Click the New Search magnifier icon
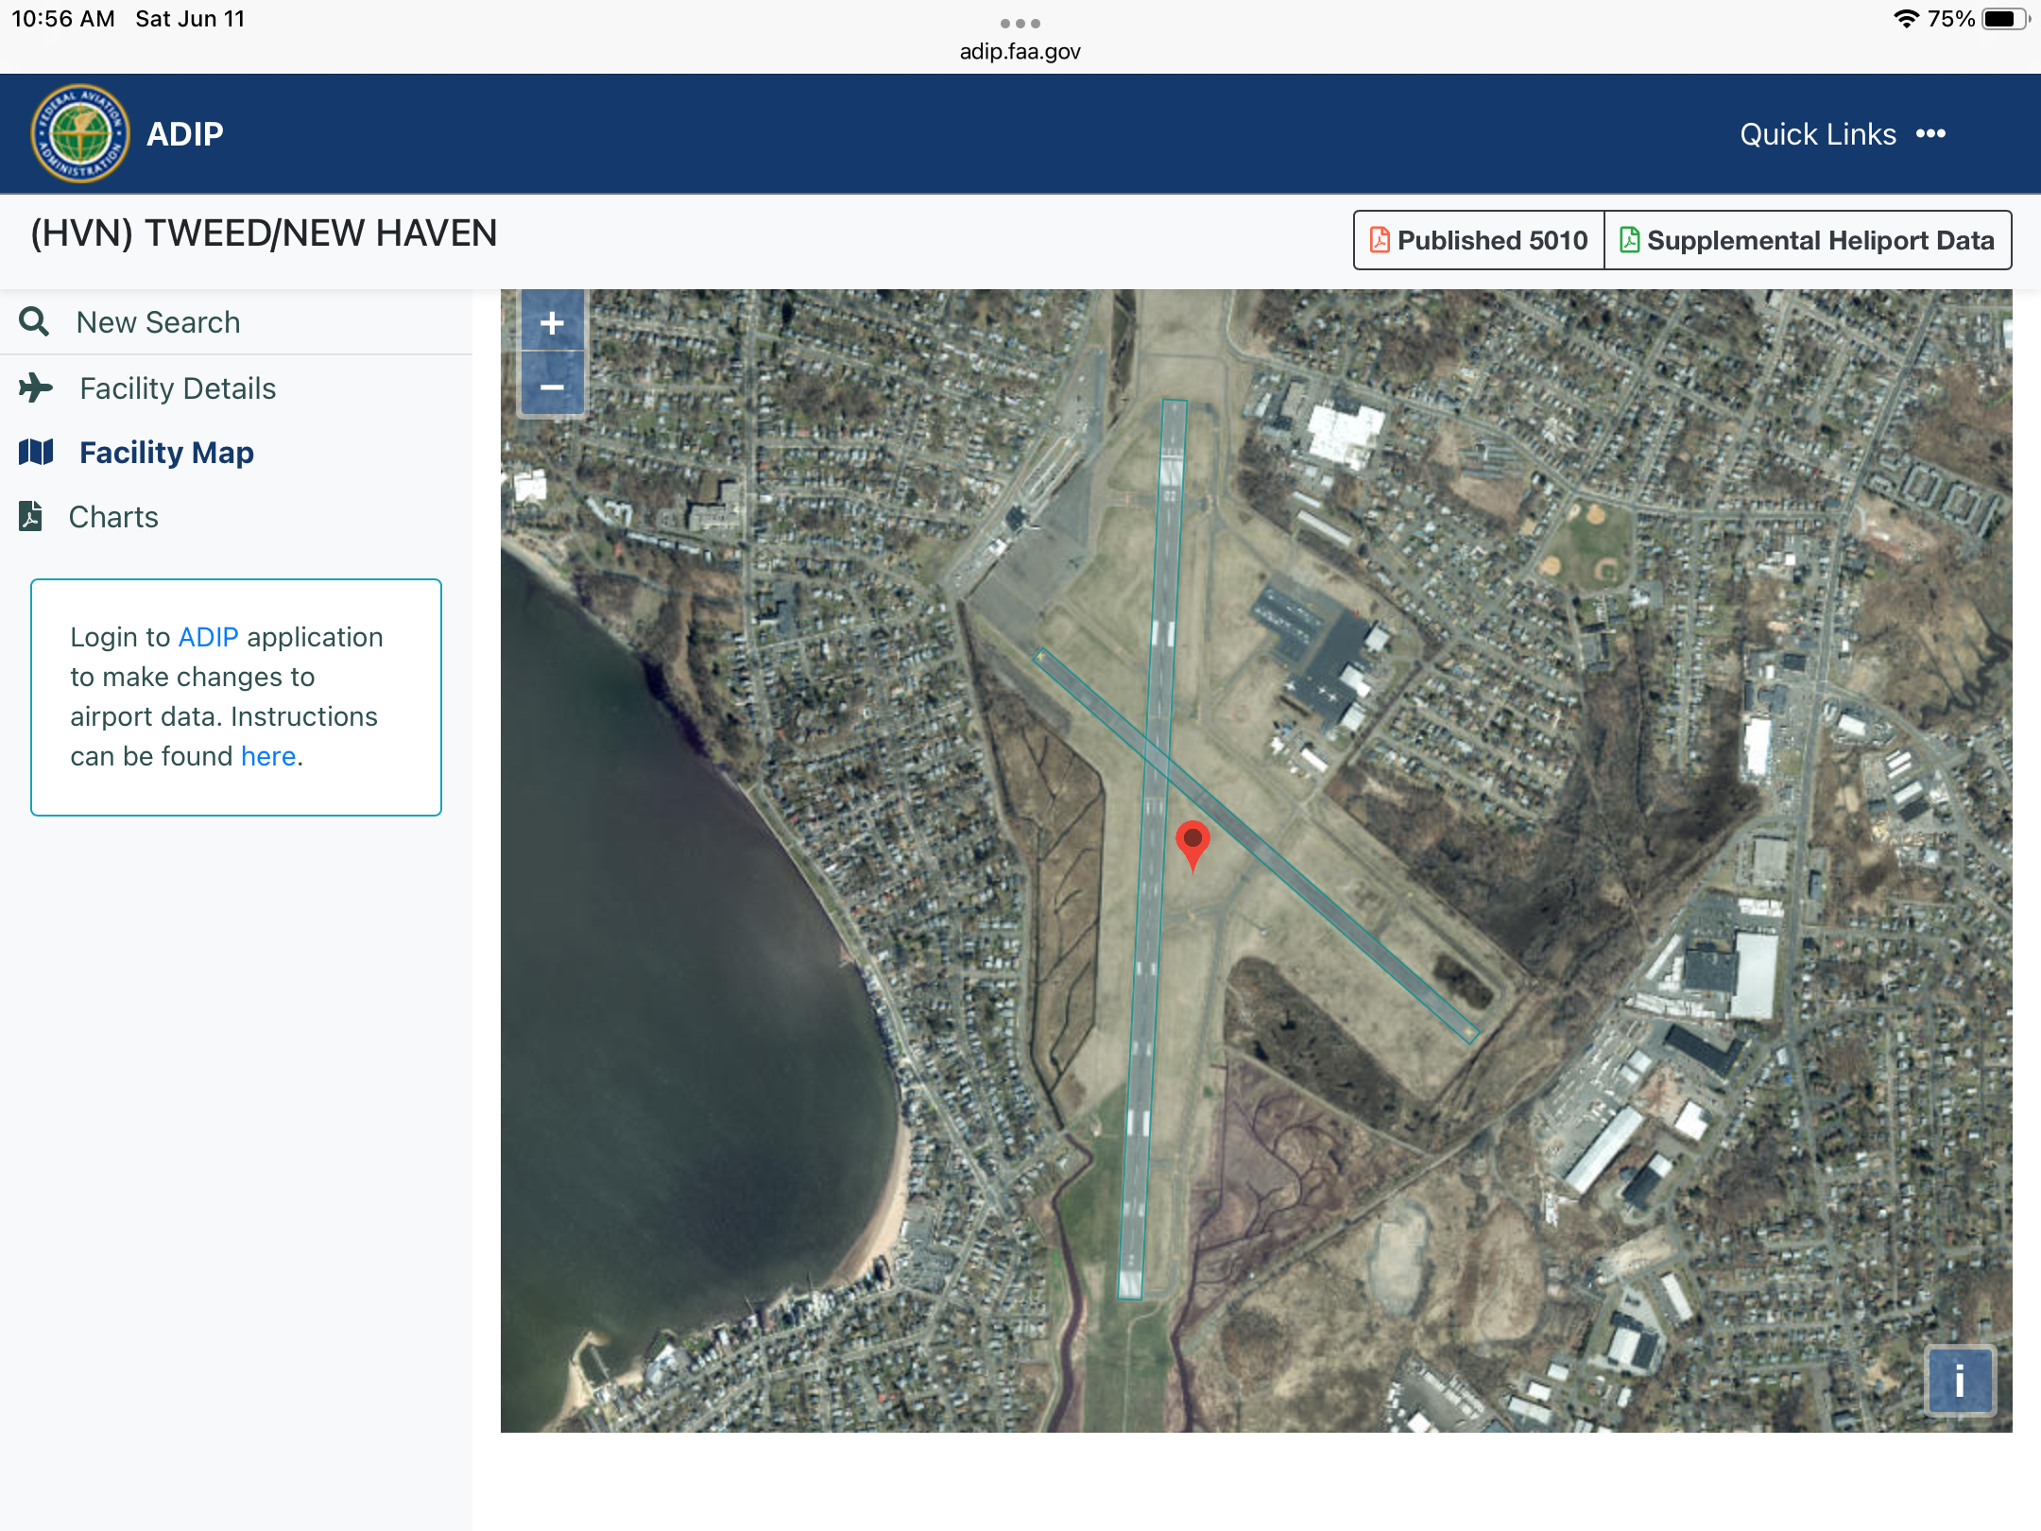This screenshot has height=1531, width=2041. pos(34,322)
